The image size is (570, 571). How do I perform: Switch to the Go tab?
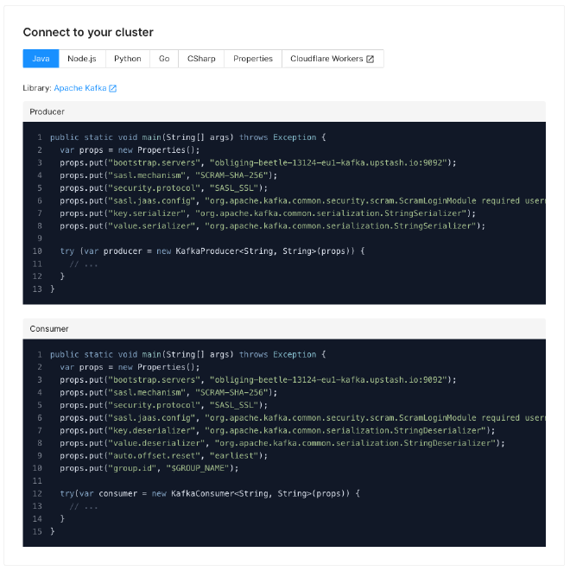164,59
